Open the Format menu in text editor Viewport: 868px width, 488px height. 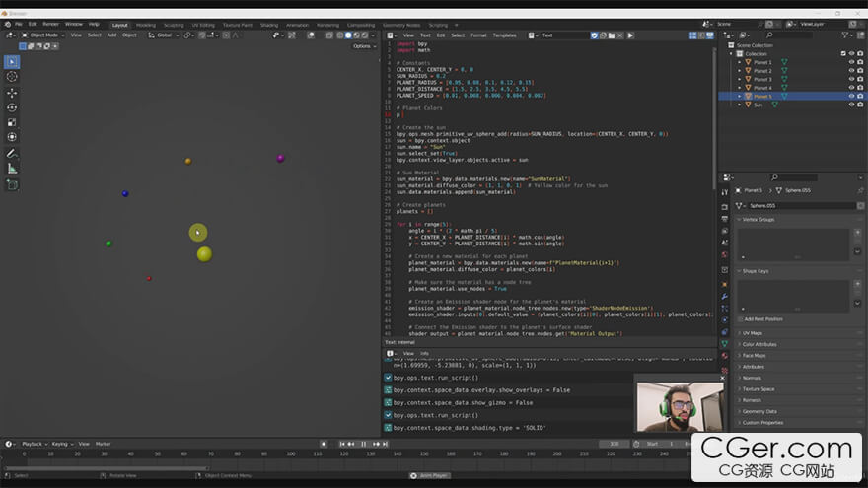[x=478, y=35]
